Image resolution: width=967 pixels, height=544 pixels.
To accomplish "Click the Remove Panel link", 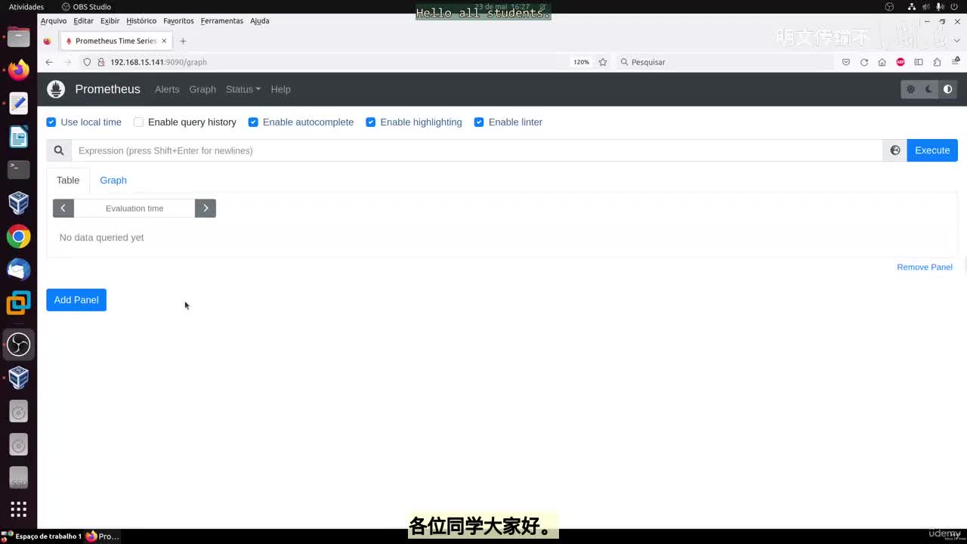I will (x=925, y=267).
